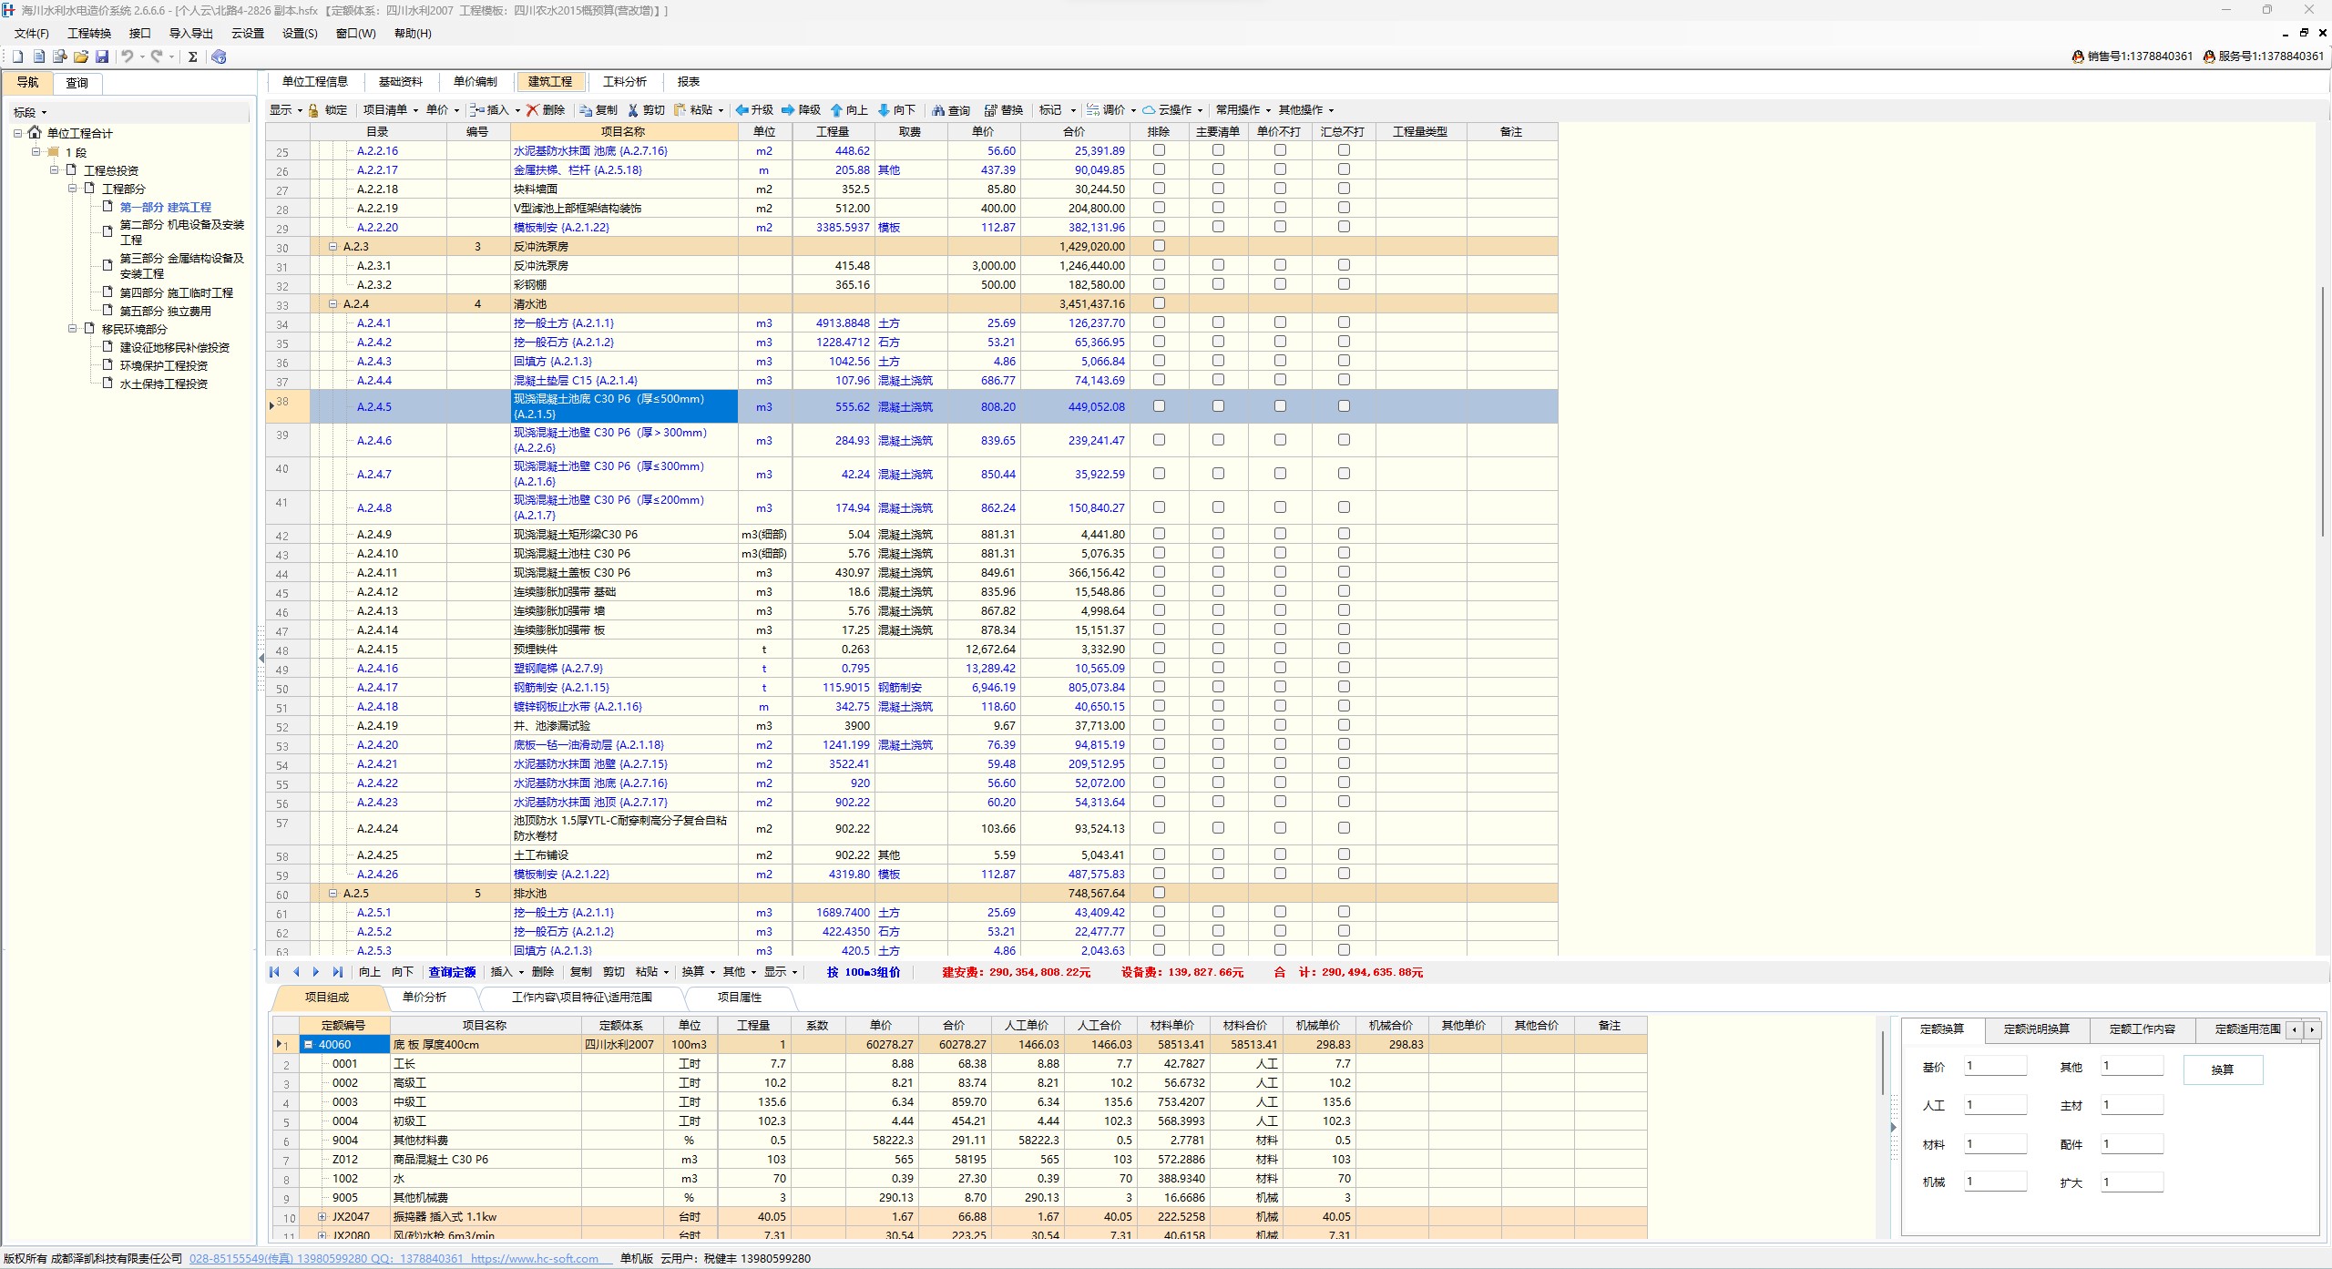Click the 云操作 cloud icon
Image resolution: width=2332 pixels, height=1269 pixels.
click(1150, 110)
